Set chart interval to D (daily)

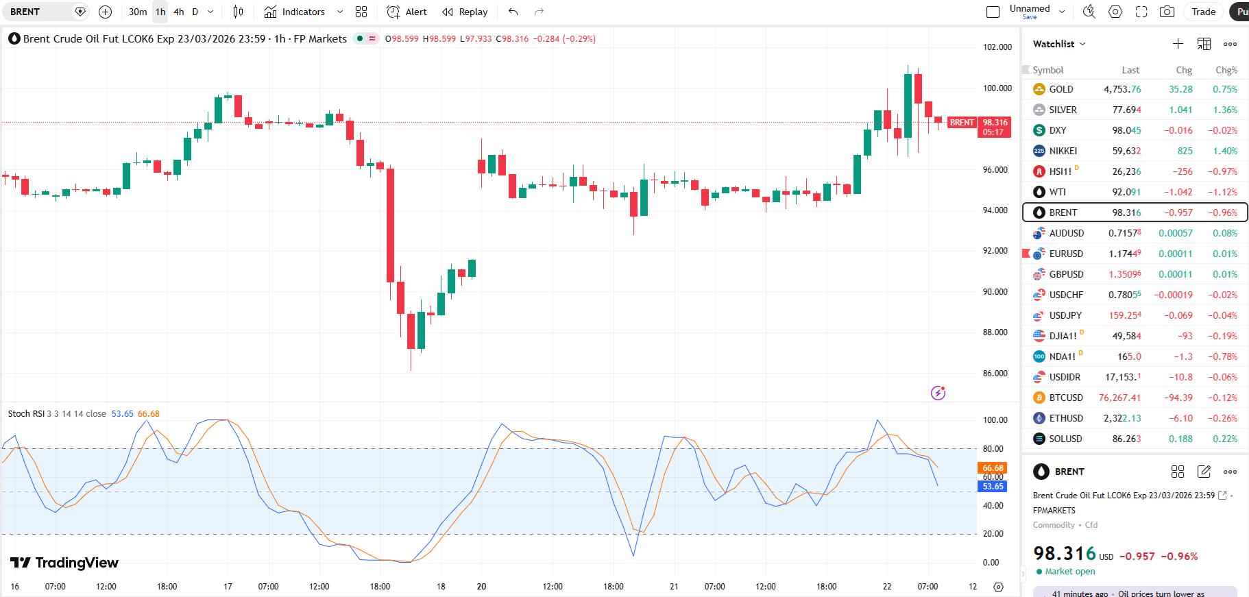tap(195, 12)
